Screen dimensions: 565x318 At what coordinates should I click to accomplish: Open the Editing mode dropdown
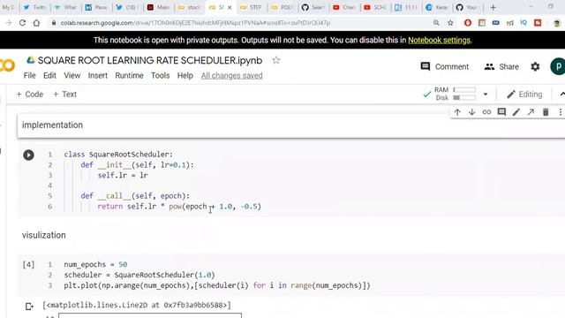point(524,95)
